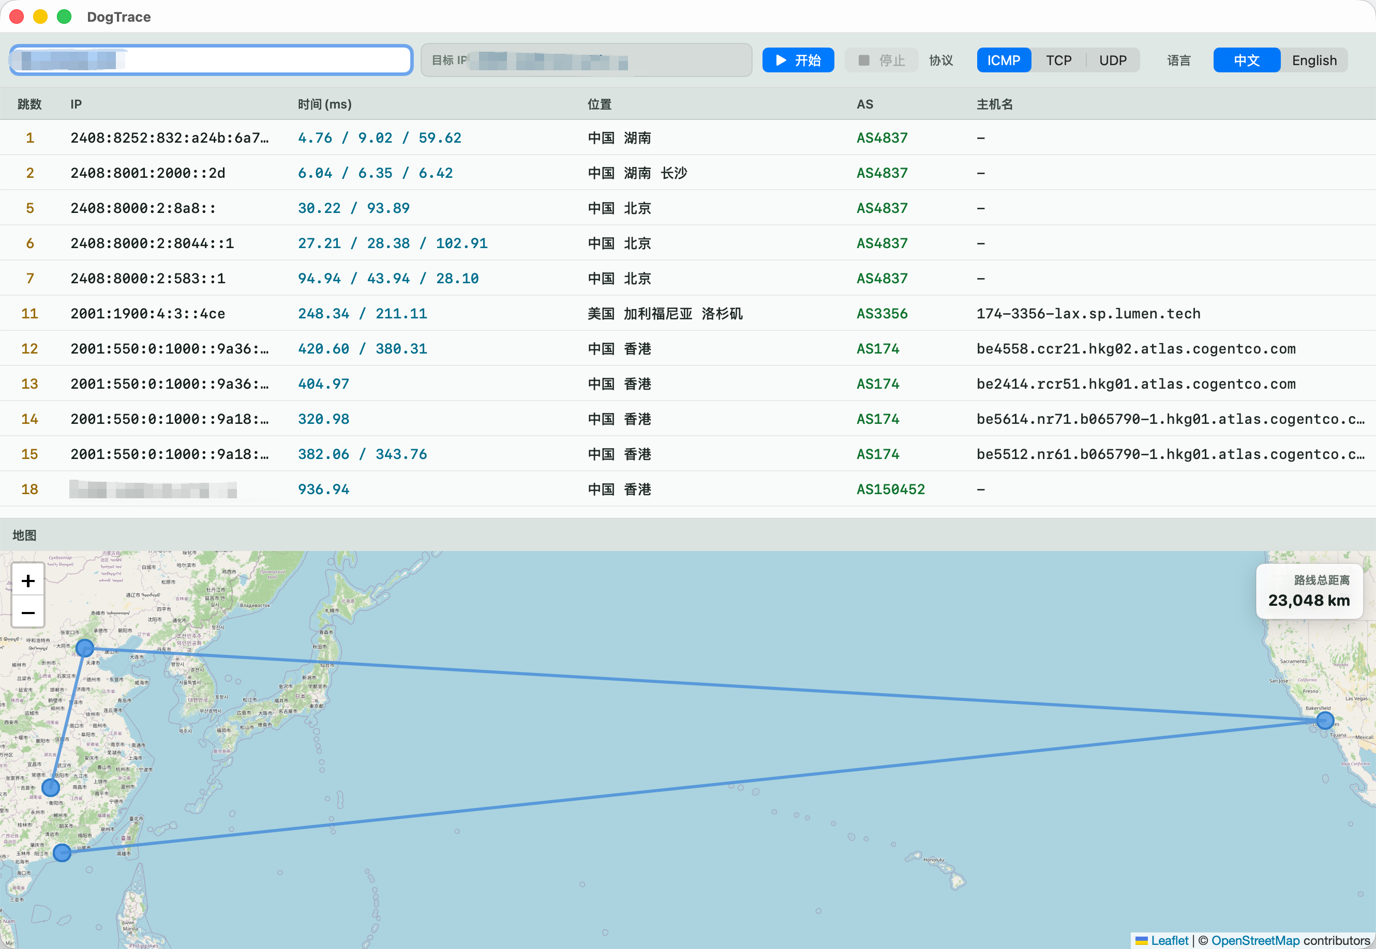Zoom in on the map

[x=28, y=580]
